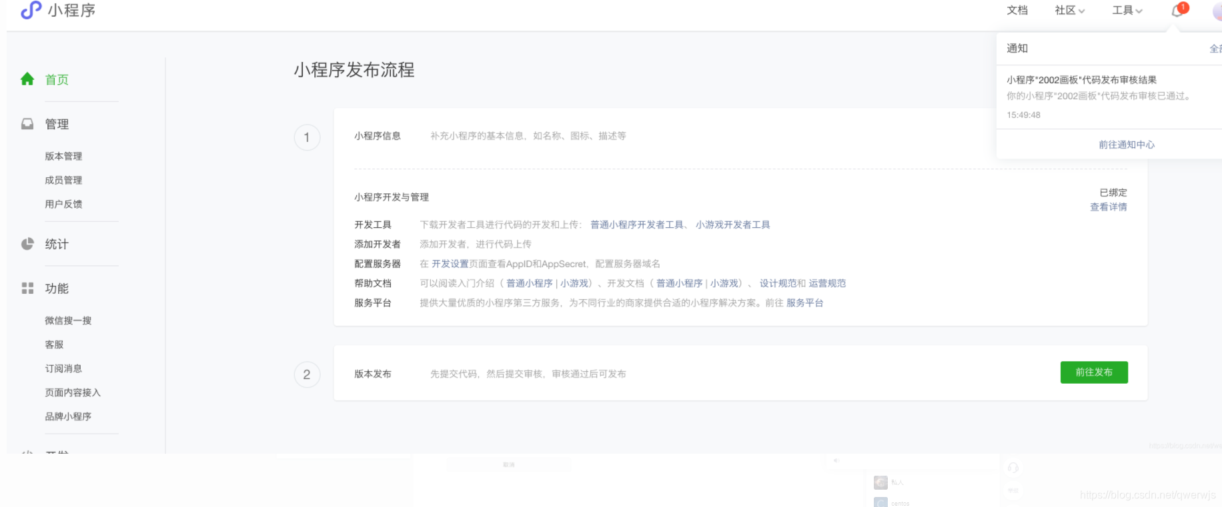Open 小游戏开发者工具 link
The image size is (1222, 507).
[x=732, y=225]
